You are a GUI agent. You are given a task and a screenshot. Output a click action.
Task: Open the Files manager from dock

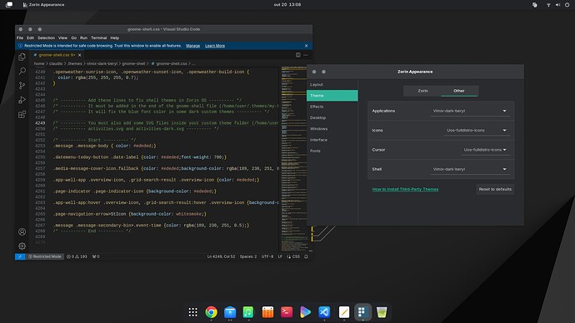coord(230,312)
